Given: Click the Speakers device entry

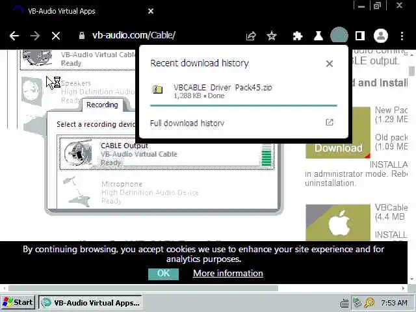Looking at the screenshot, I should [x=79, y=91].
